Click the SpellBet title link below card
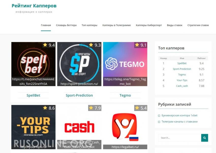This screenshot has width=216, height=153. [33, 95]
